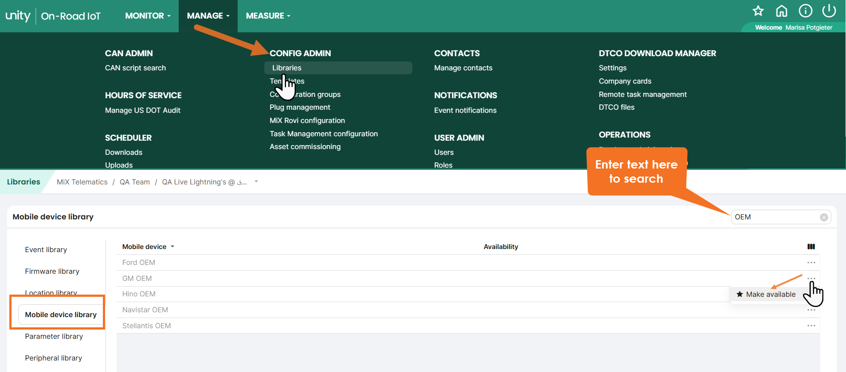846x372 pixels.
Task: Open CAN script search
Action: (x=135, y=68)
